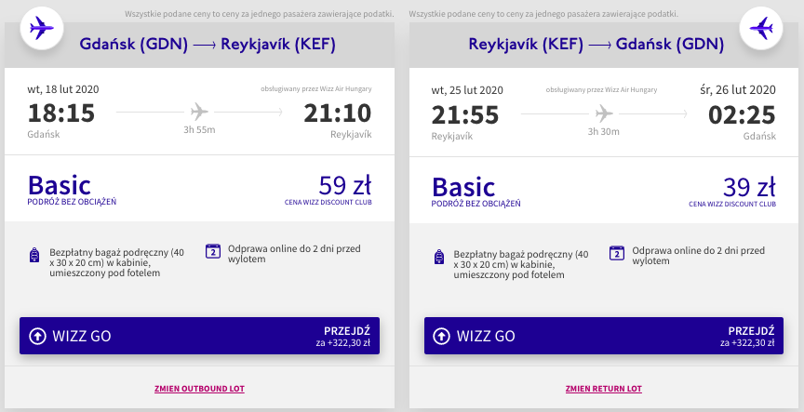The width and height of the screenshot is (804, 412).
Task: Click the online check-in calendar icon in outbound card
Action: pyautogui.click(x=213, y=251)
